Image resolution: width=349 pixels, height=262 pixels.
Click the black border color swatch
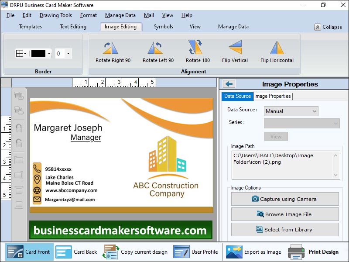[x=38, y=54]
